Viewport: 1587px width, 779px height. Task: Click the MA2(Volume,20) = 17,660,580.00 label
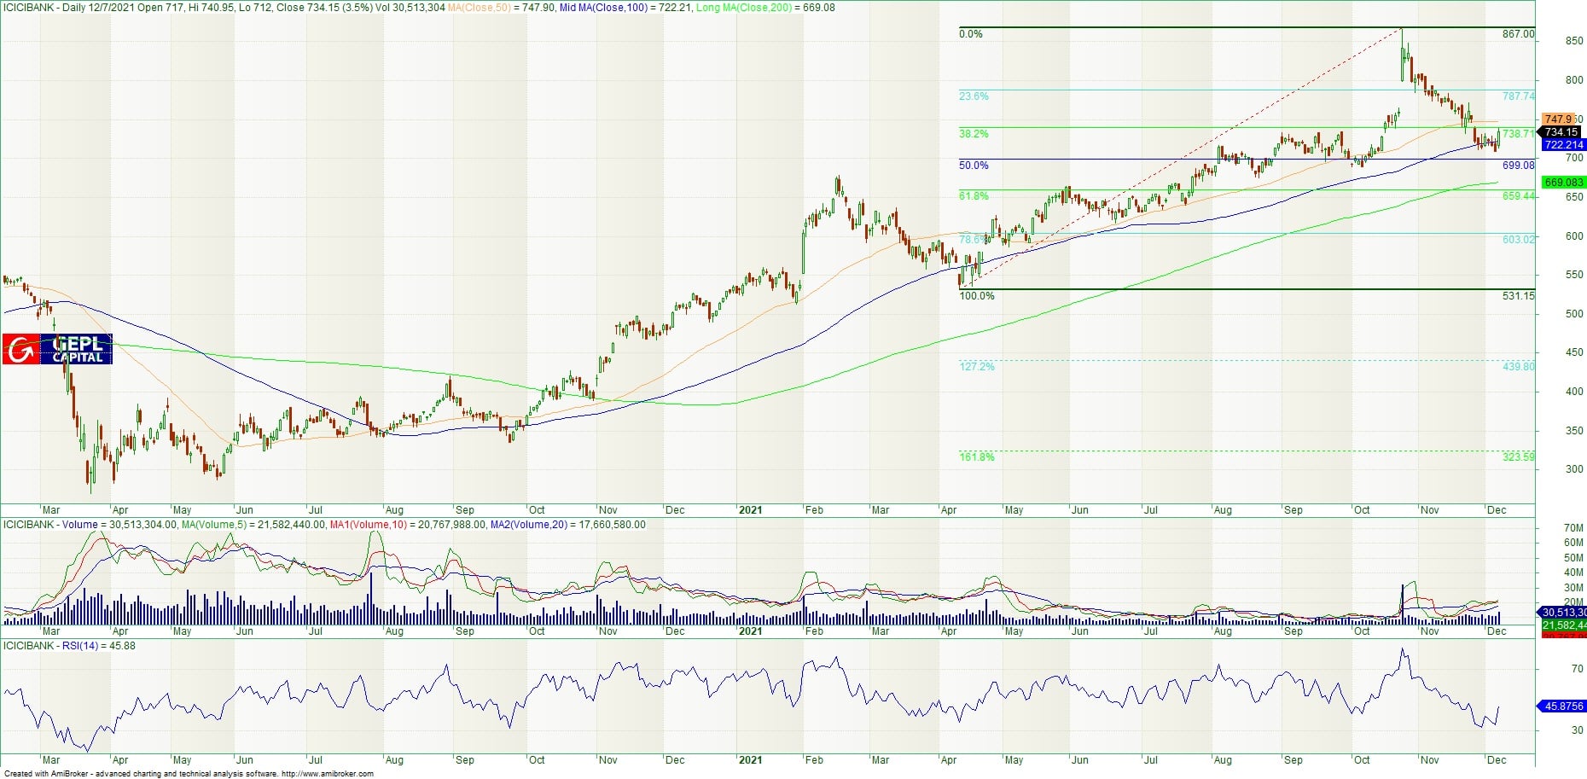(567, 525)
